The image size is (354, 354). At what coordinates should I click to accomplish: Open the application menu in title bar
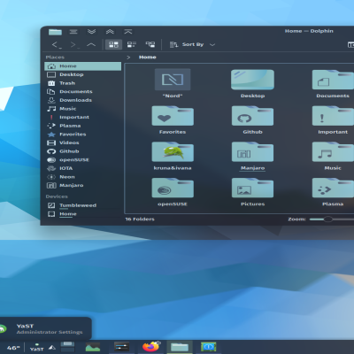point(73,32)
